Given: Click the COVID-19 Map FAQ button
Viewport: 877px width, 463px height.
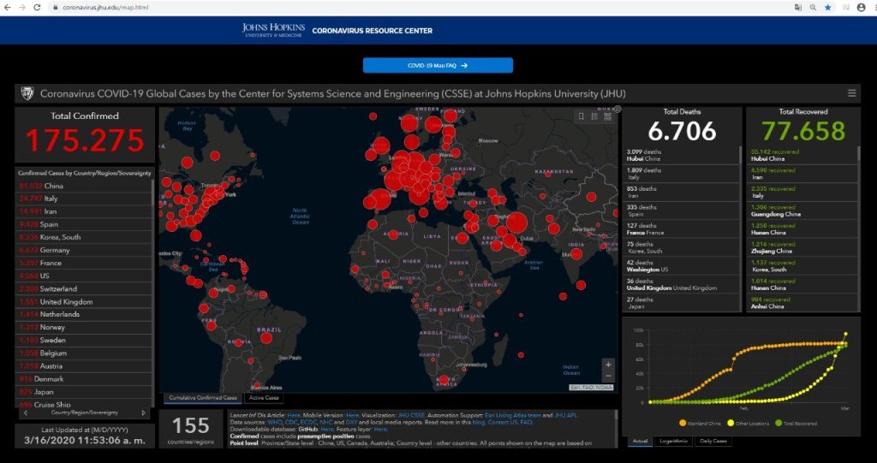Looking at the screenshot, I should [x=438, y=65].
